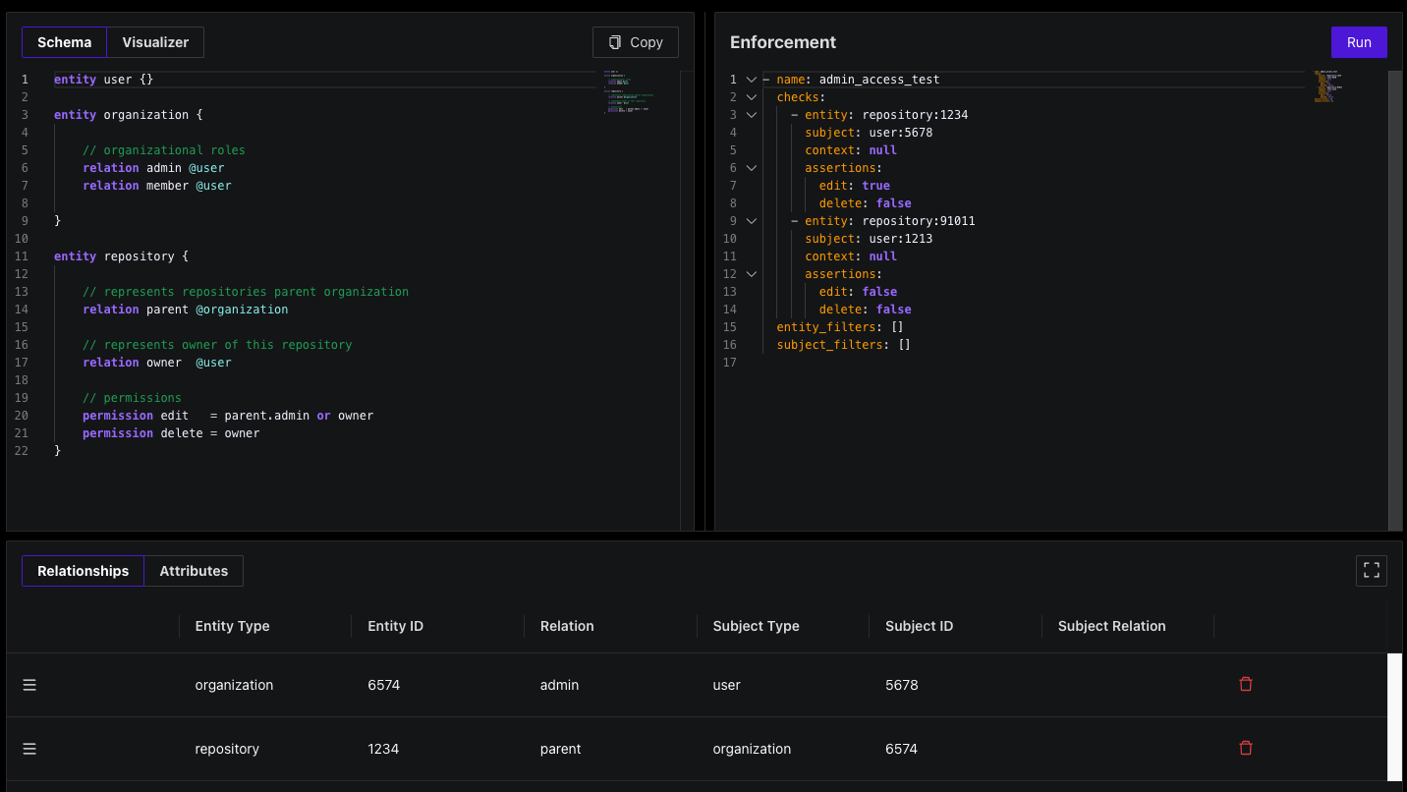The height and width of the screenshot is (792, 1407).
Task: Click the Subject ID column header
Action: [919, 626]
